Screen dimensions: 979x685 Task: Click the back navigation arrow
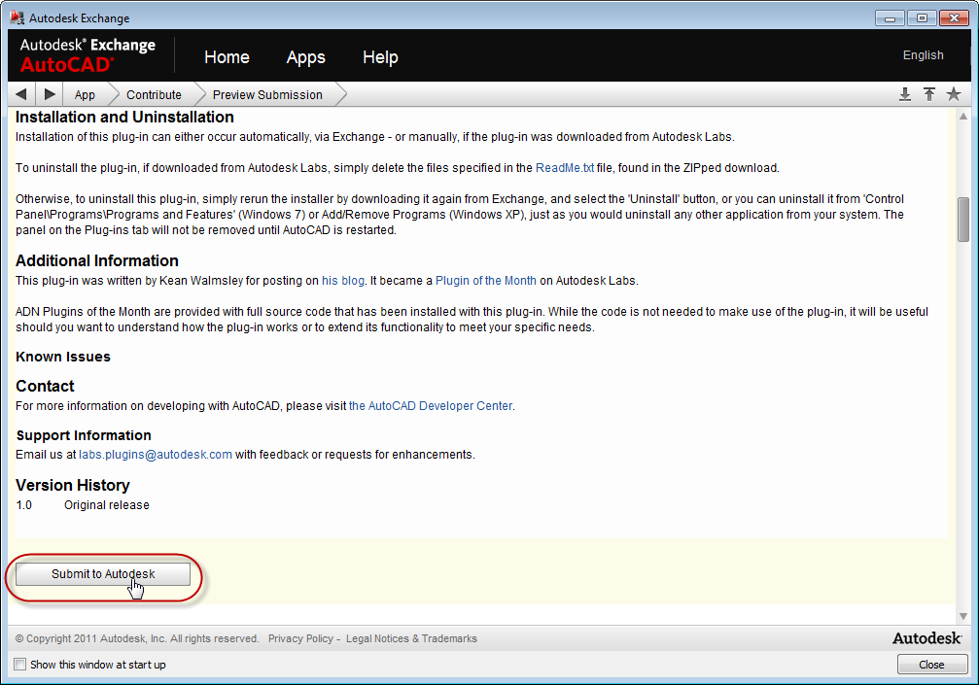(x=21, y=94)
